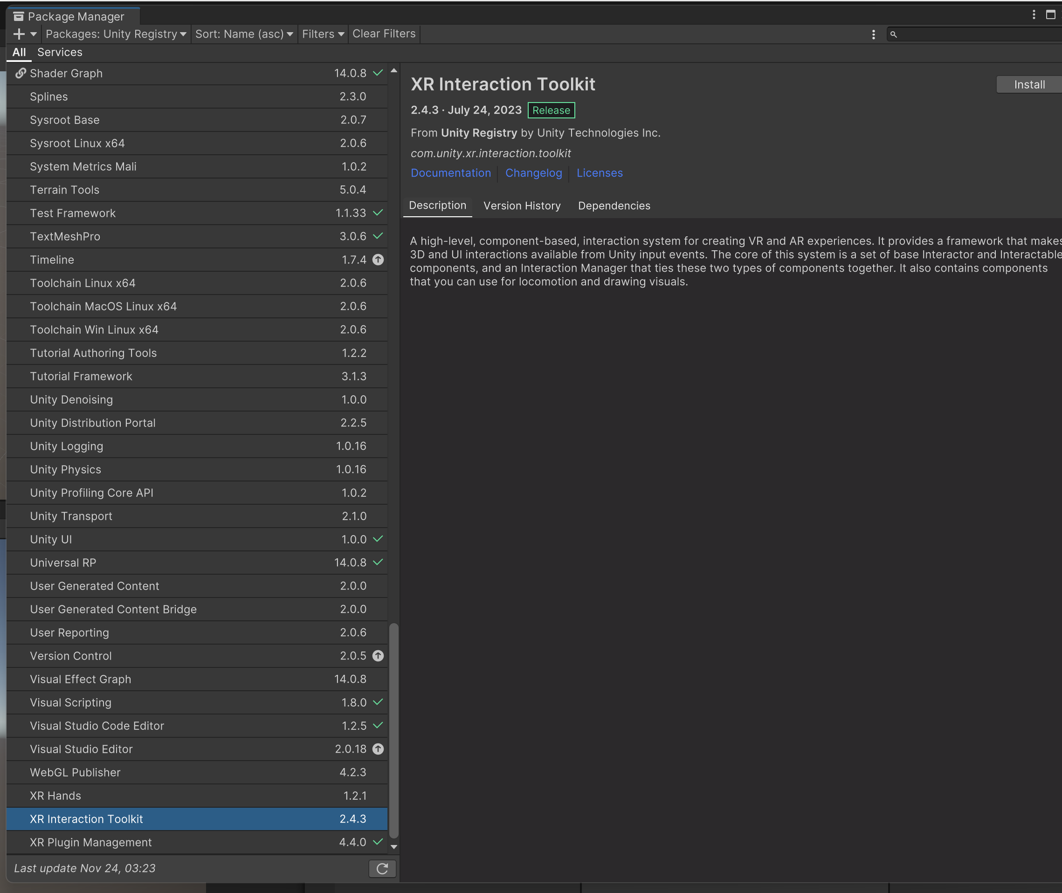Click Visual Studio Editor update arrow icon
Image resolution: width=1062 pixels, height=893 pixels.
coord(378,749)
